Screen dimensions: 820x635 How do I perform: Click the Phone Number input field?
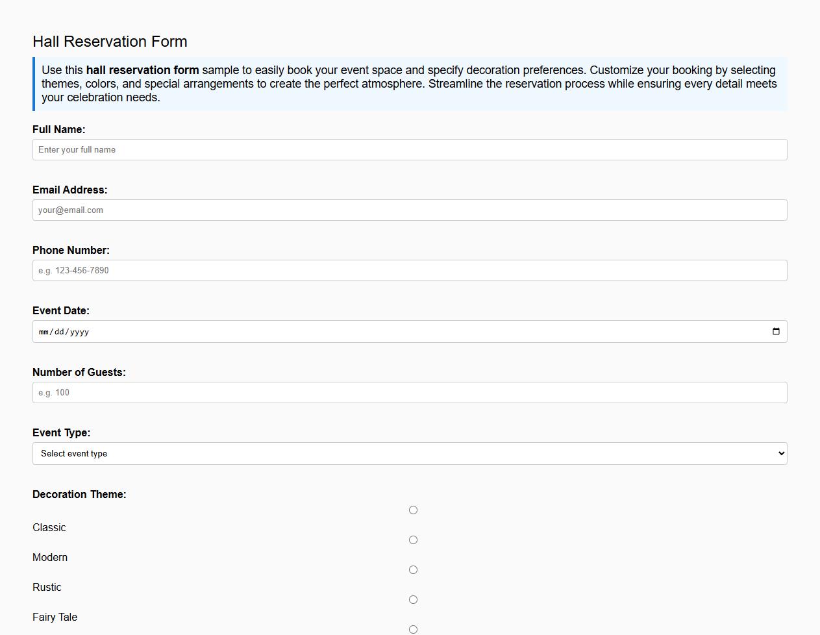click(409, 270)
